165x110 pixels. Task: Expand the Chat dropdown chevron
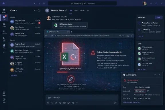17,11
